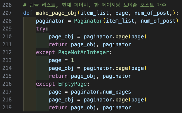Click the 'paginator' variable on line 208
Viewport: 182px width, 113px height.
tap(50, 21)
